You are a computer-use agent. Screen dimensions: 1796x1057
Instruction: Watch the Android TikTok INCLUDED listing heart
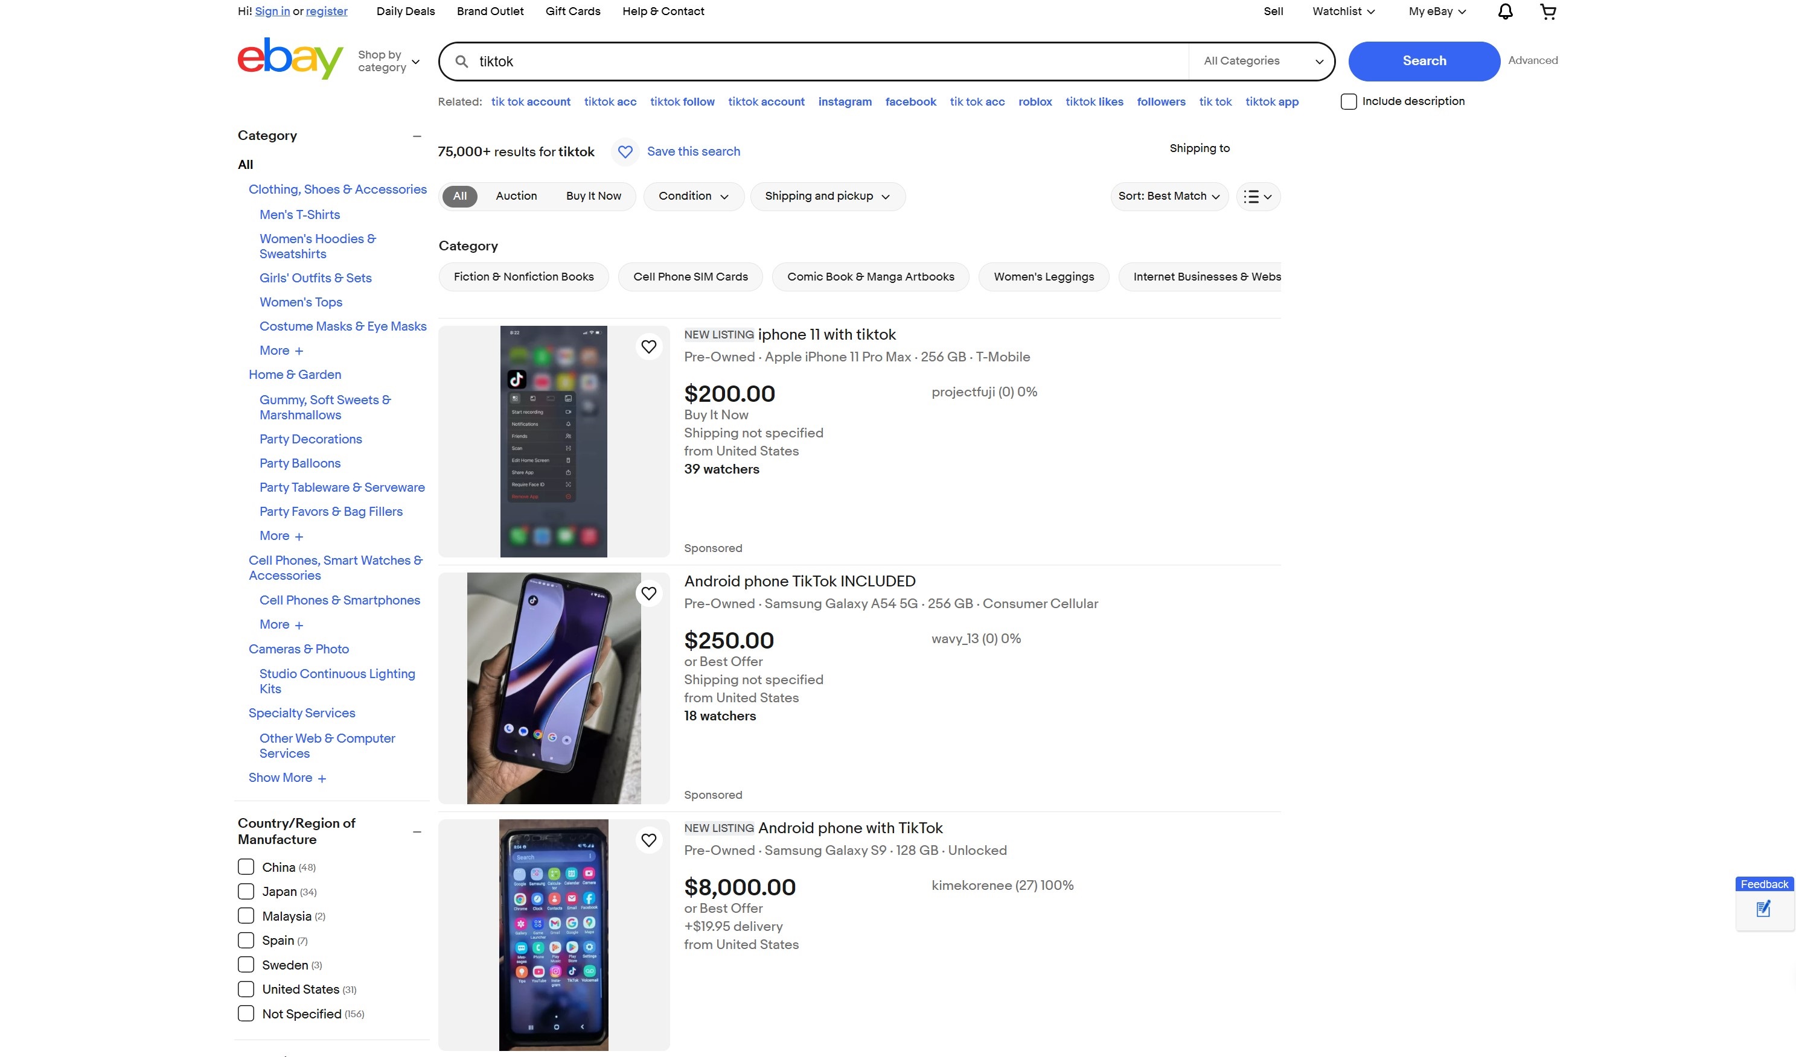coord(648,593)
